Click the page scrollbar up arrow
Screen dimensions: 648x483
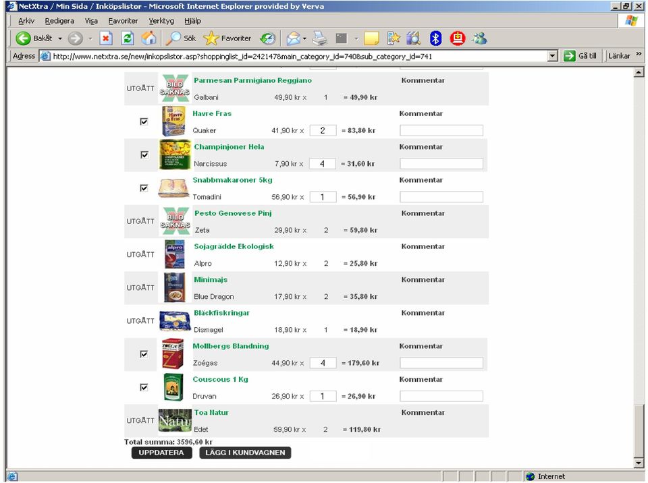(639, 72)
